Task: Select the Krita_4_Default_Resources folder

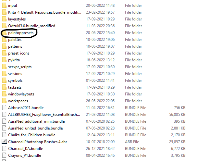Action: (45, 12)
